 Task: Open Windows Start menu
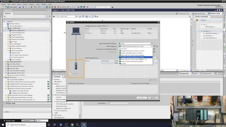(3, 125)
